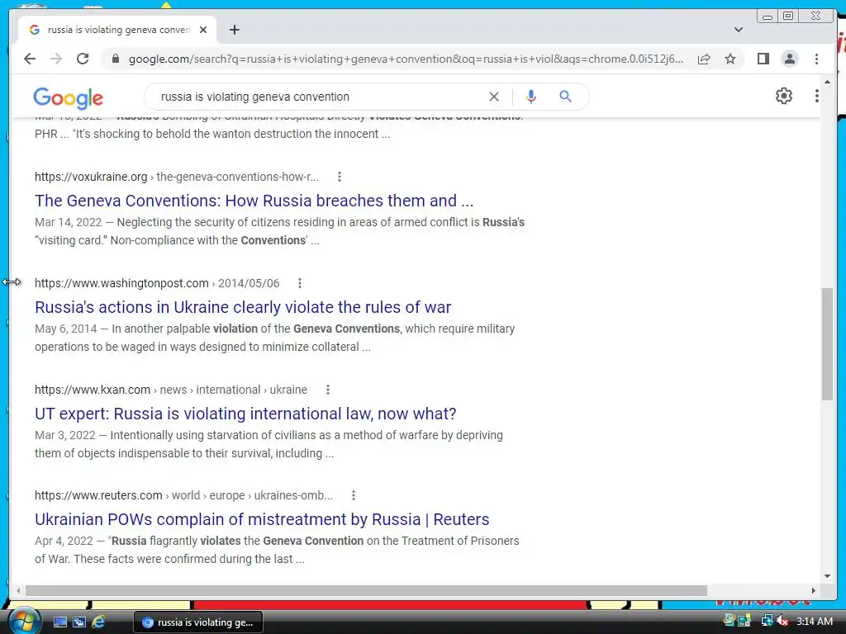Click the kxan.com breadcrumb URL
The width and height of the screenshot is (846, 634).
(170, 390)
